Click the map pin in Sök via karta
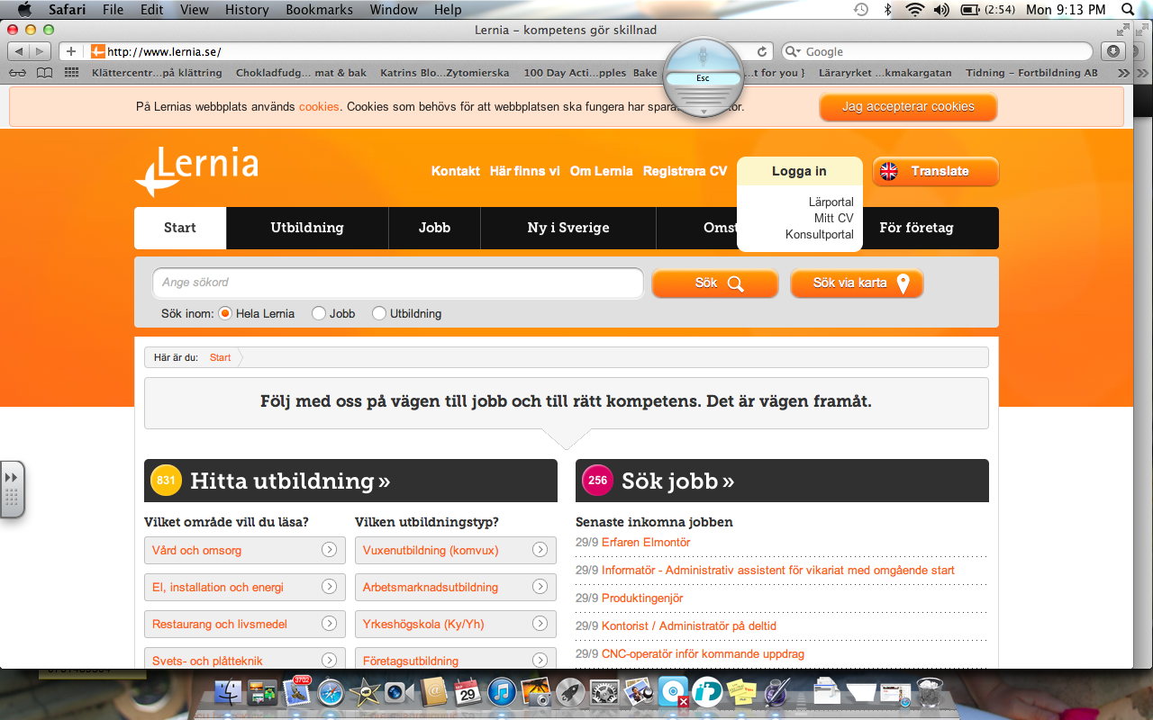The image size is (1153, 720). 903,283
